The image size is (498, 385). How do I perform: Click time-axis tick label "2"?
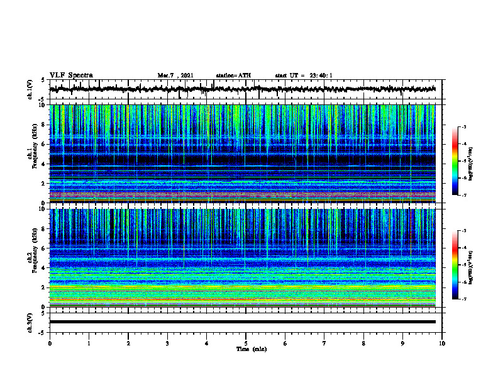coord(128,343)
